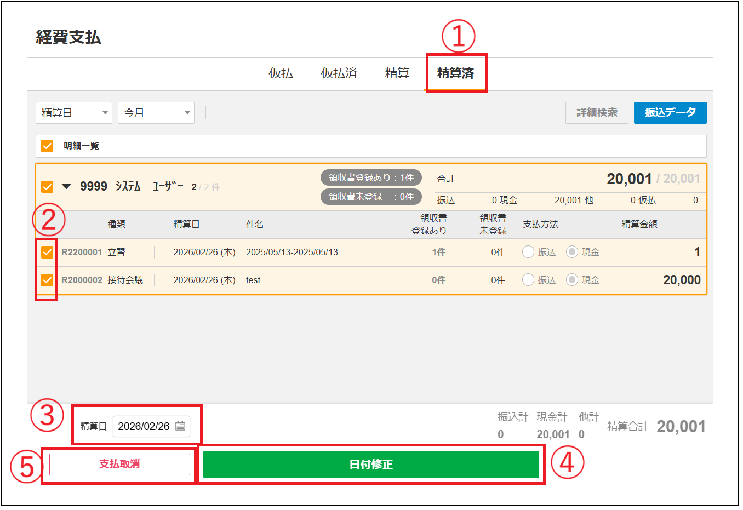Screen dimensions: 743x510
Task: Open the 今月 period dropdown
Action: 156,113
